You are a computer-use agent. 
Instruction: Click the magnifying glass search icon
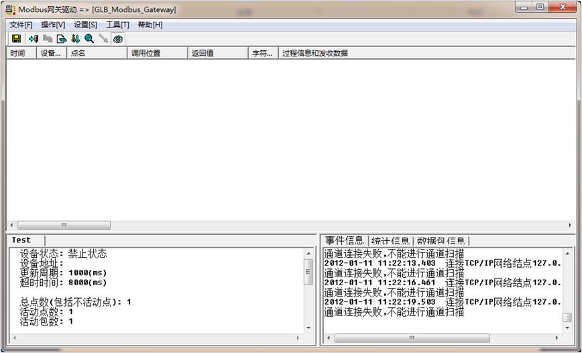click(x=89, y=39)
